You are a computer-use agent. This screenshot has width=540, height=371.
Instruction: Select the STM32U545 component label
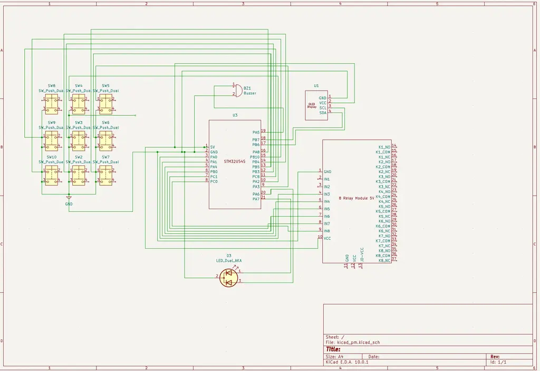tap(235, 161)
